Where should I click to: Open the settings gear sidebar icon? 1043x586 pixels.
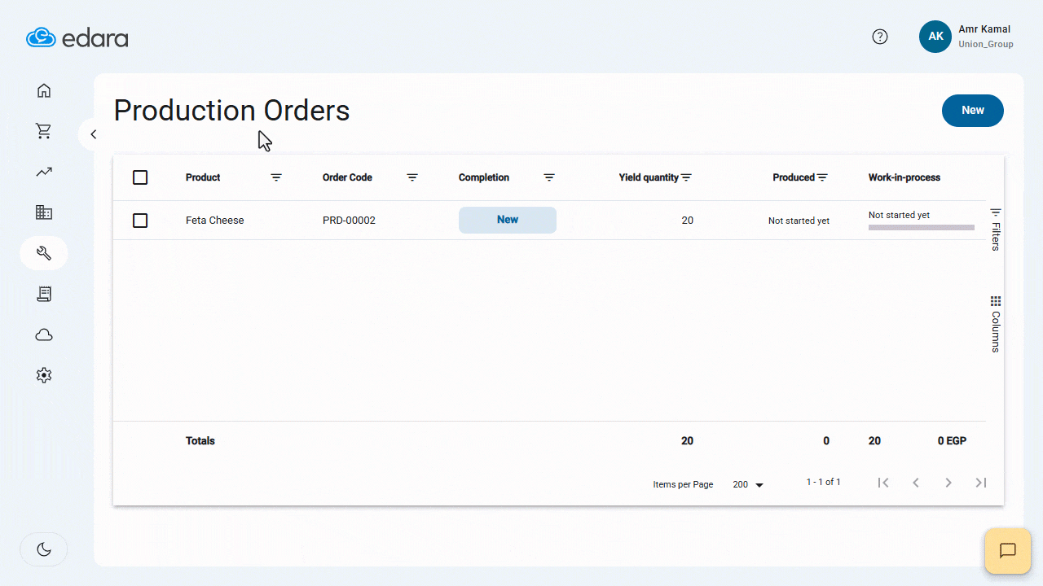pyautogui.click(x=44, y=375)
